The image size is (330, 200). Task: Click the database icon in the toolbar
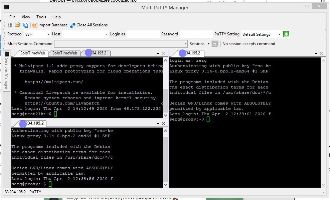(x=10, y=25)
